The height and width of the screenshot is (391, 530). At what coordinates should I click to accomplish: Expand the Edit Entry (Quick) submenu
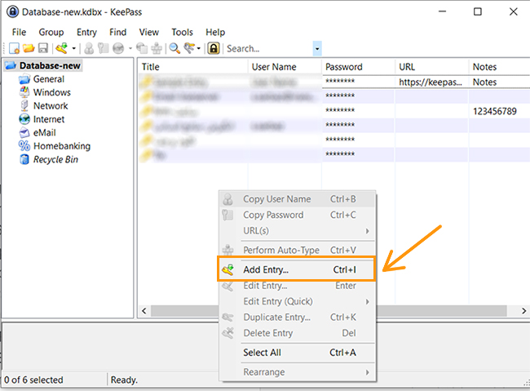click(x=298, y=301)
